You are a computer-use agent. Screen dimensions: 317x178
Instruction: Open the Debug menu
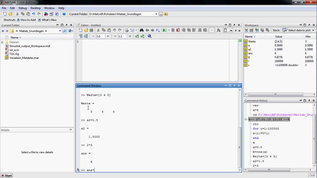[23, 8]
